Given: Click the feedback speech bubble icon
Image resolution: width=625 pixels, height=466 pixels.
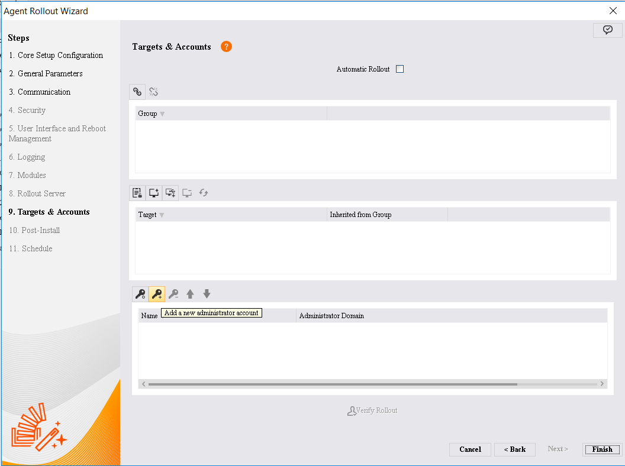Looking at the screenshot, I should click(x=607, y=30).
